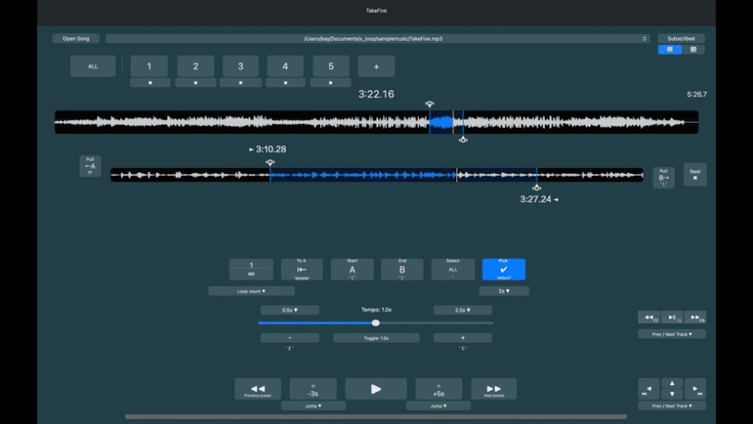Click the F7 rewind media key button
The image size is (753, 424).
click(x=649, y=318)
